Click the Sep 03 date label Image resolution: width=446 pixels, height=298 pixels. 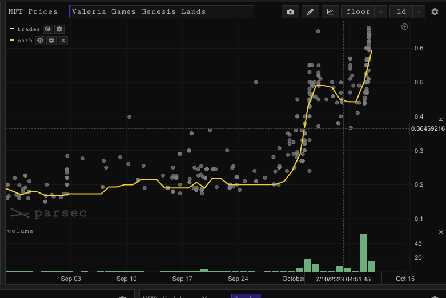tap(71, 279)
